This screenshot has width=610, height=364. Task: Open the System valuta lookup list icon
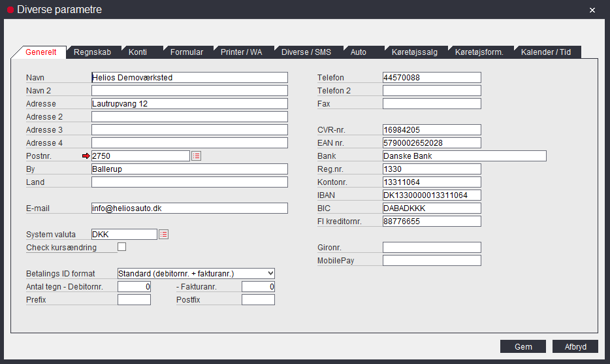pos(163,235)
